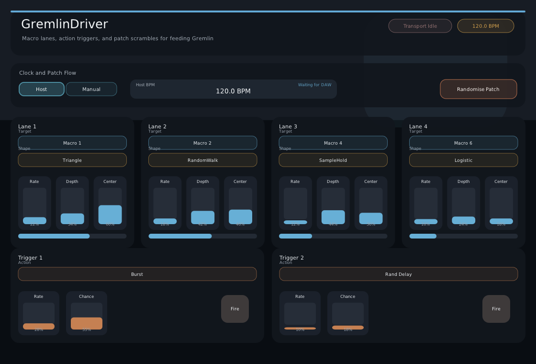Click Lane 1 horizontal output meter bar
This screenshot has width=536, height=364.
point(72,236)
